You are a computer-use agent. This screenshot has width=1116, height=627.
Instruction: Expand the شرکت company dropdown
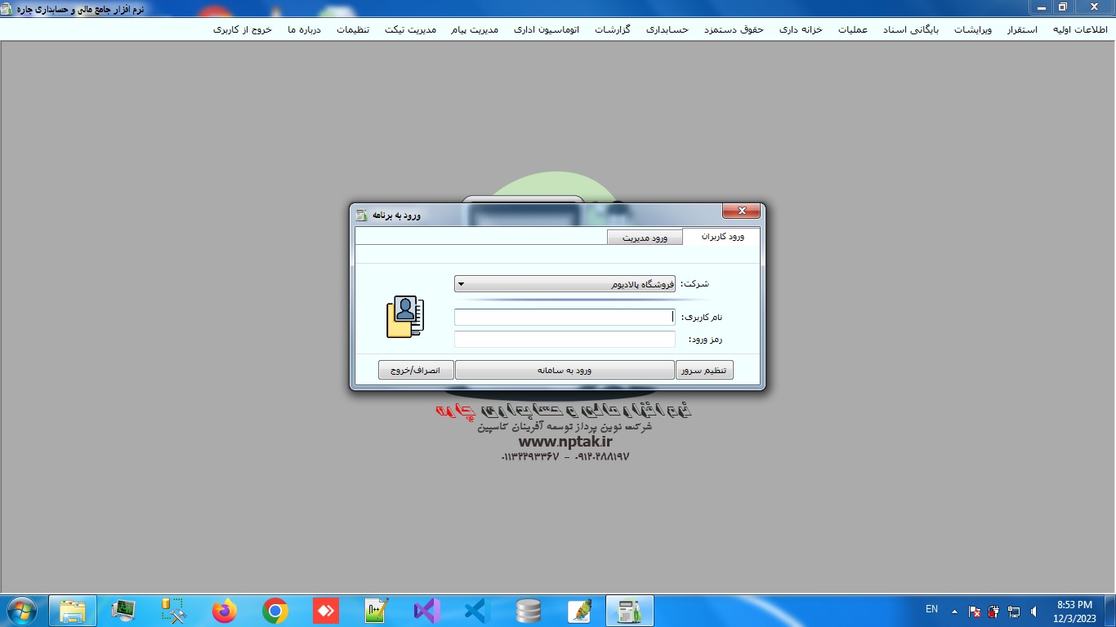461,284
